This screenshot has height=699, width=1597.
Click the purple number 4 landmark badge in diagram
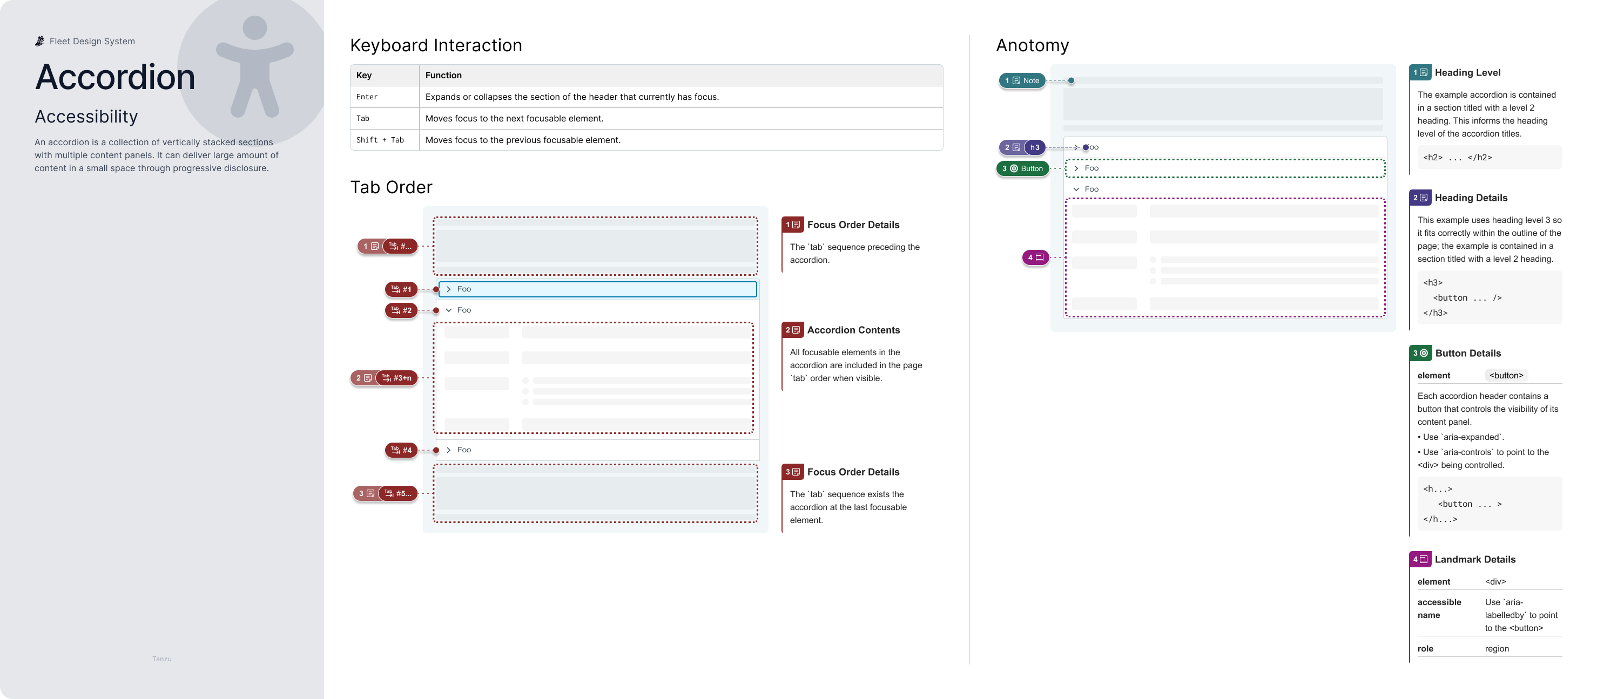[x=1035, y=258]
